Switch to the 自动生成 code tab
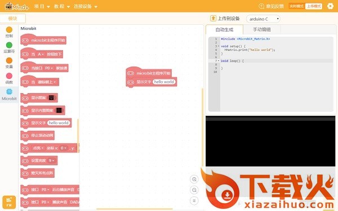Image resolution: width=338 pixels, height=211 pixels. 224,29
